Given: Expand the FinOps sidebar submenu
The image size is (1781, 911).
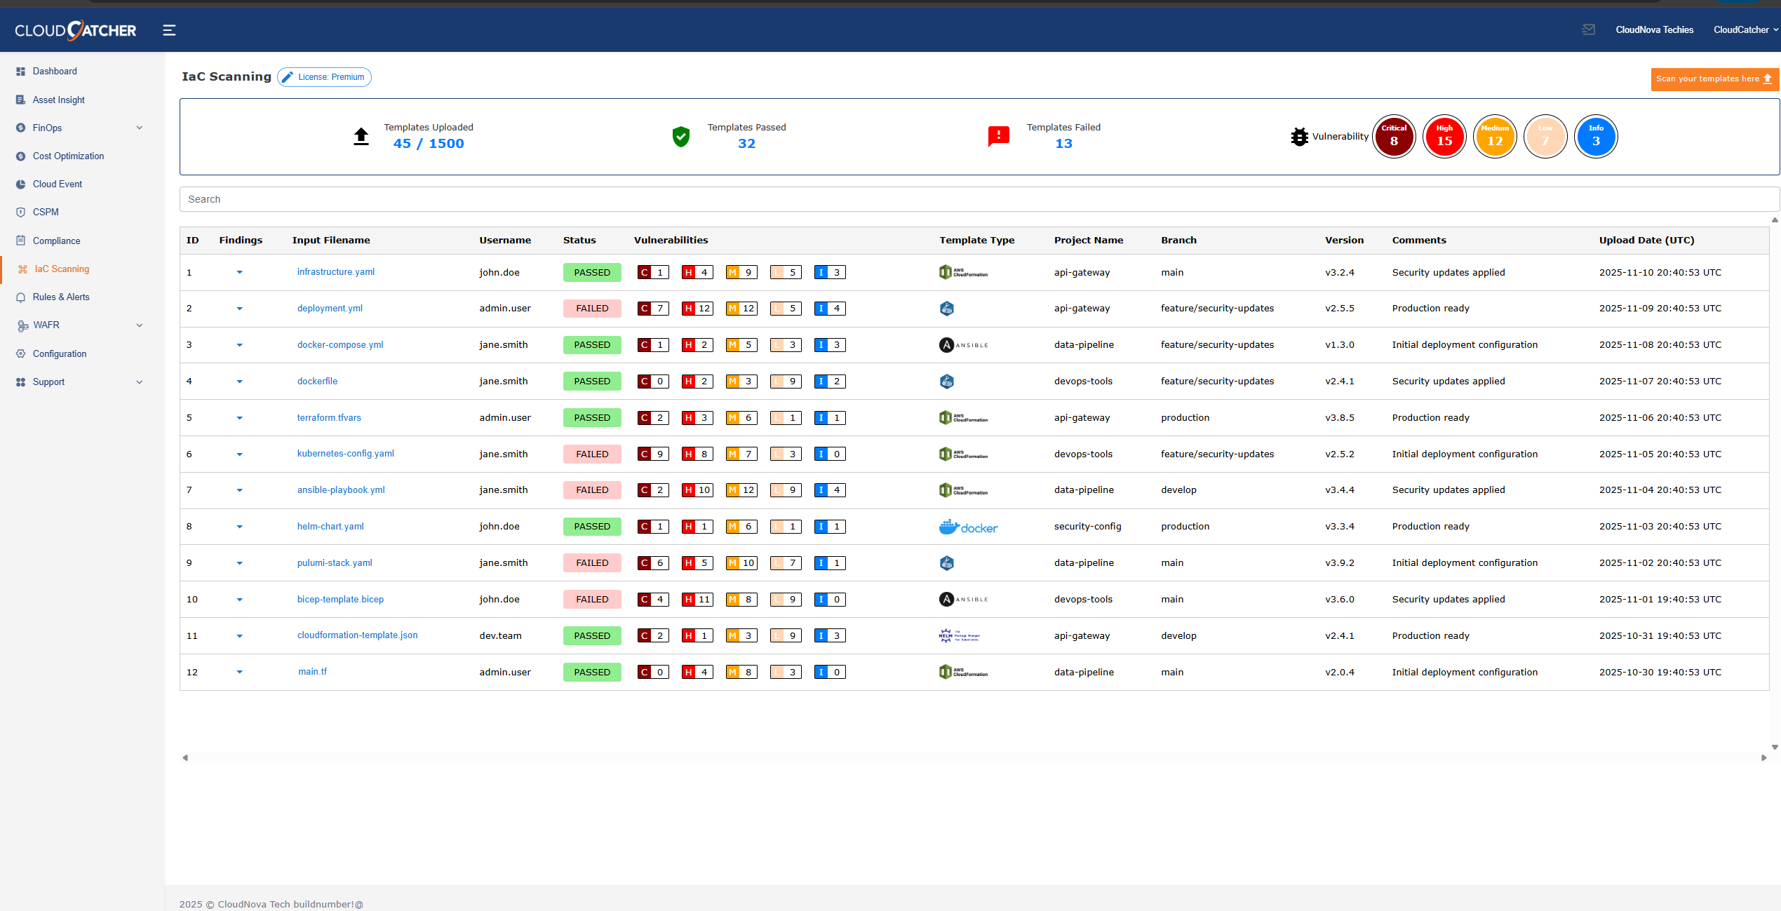Looking at the screenshot, I should pyautogui.click(x=139, y=128).
